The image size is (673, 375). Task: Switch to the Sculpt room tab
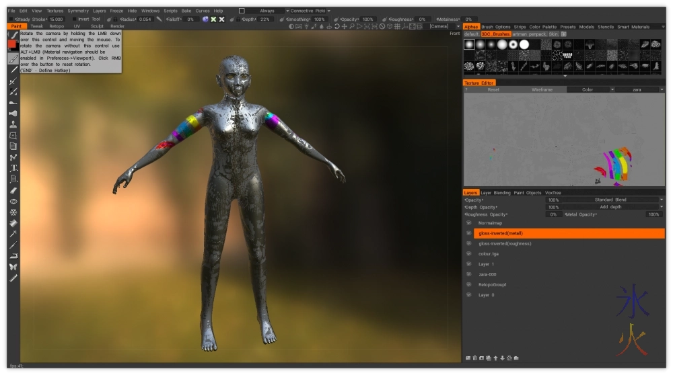97,26
